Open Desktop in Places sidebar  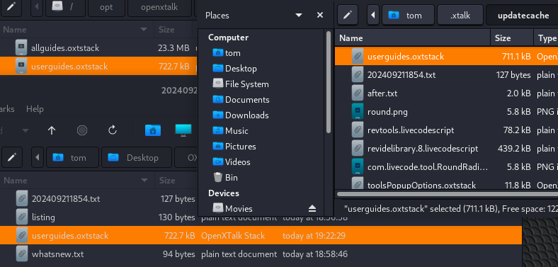click(234, 69)
